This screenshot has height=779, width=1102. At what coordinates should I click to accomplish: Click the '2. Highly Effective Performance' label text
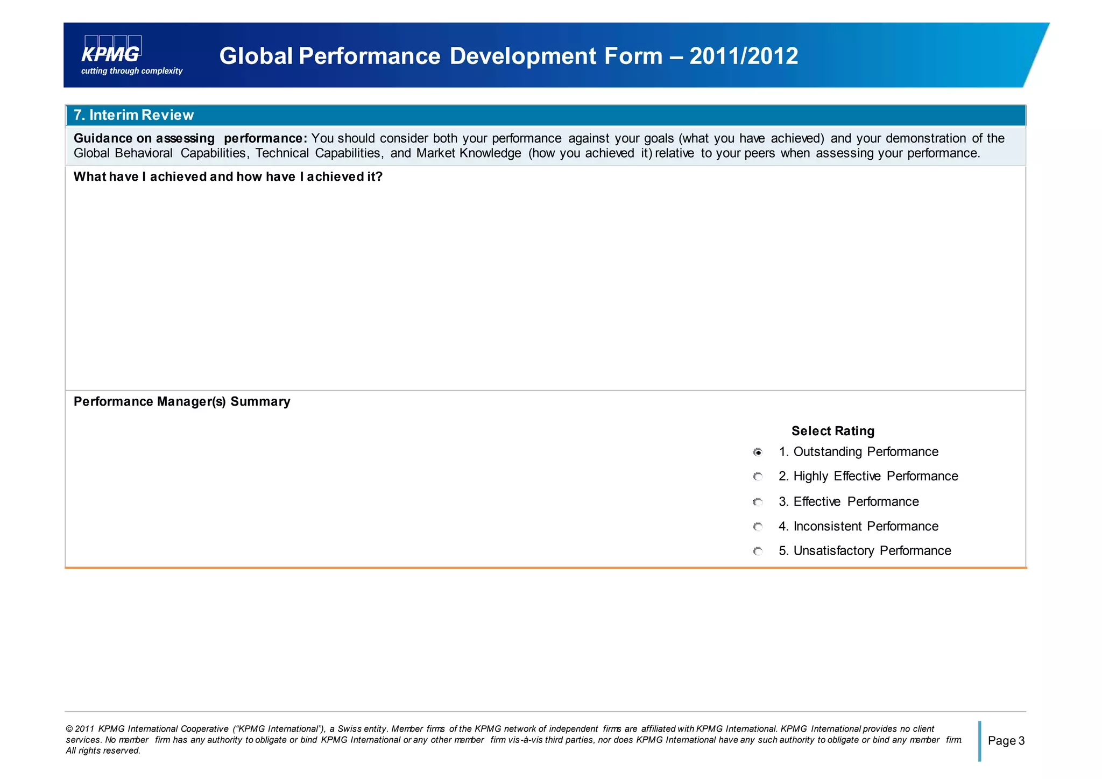[868, 477]
